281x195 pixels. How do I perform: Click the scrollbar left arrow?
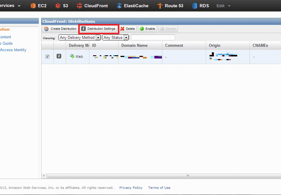tap(44, 176)
